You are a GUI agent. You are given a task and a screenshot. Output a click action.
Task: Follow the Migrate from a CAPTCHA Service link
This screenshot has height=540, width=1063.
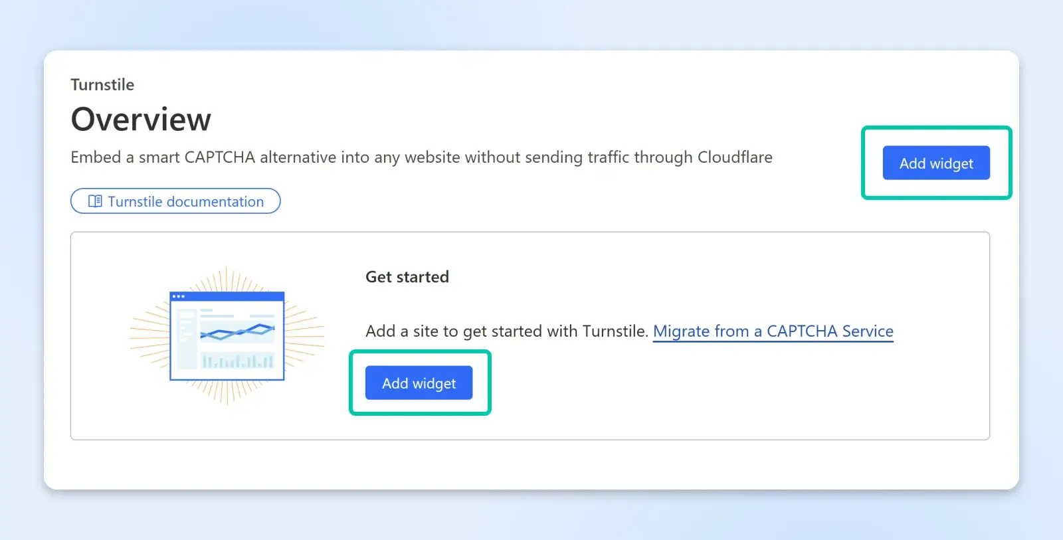773,331
